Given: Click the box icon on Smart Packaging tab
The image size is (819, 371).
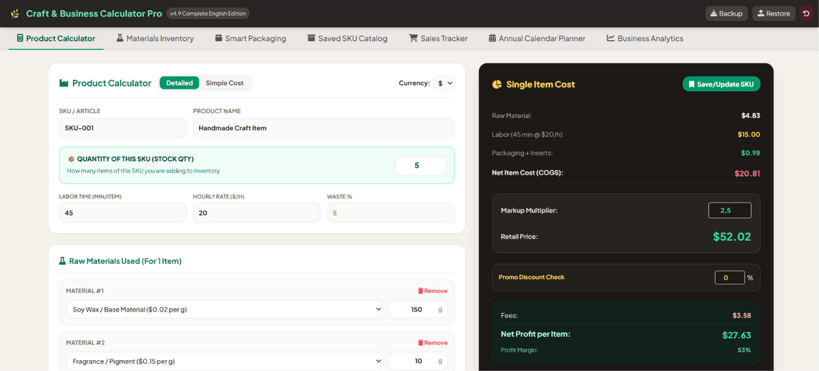Looking at the screenshot, I should (218, 38).
